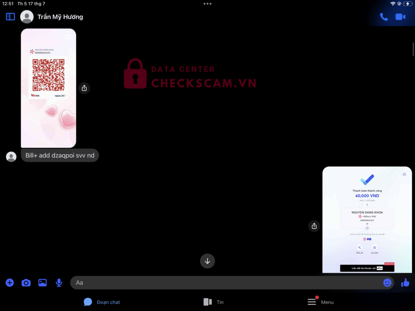
Task: Open the emoji picker
Action: 387,283
